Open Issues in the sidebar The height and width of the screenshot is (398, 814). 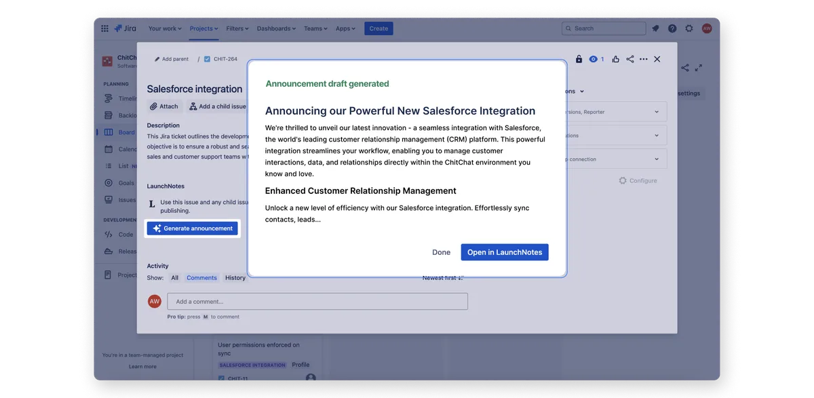(121, 200)
